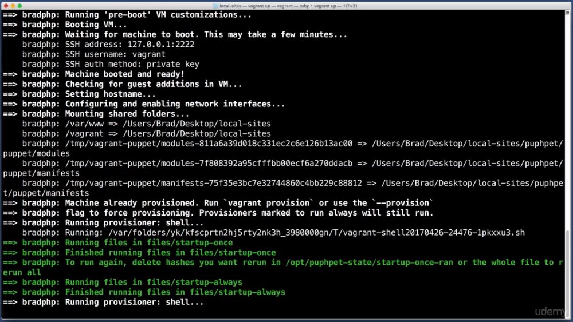Click the folder proxy icon in title bar

pyautogui.click(x=215, y=6)
